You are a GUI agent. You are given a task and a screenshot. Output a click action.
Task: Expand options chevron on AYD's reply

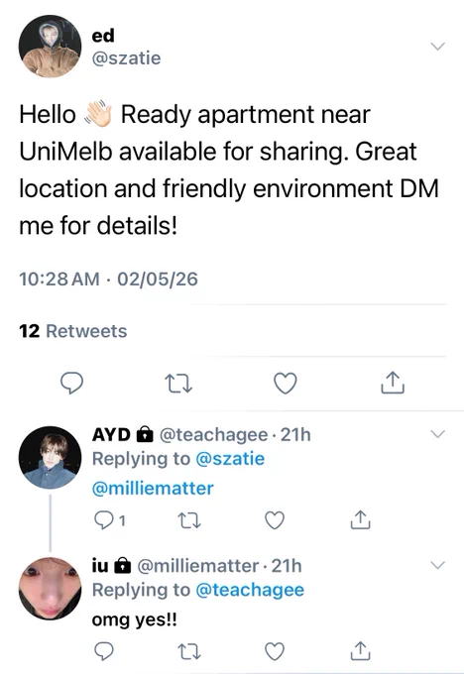tap(438, 434)
